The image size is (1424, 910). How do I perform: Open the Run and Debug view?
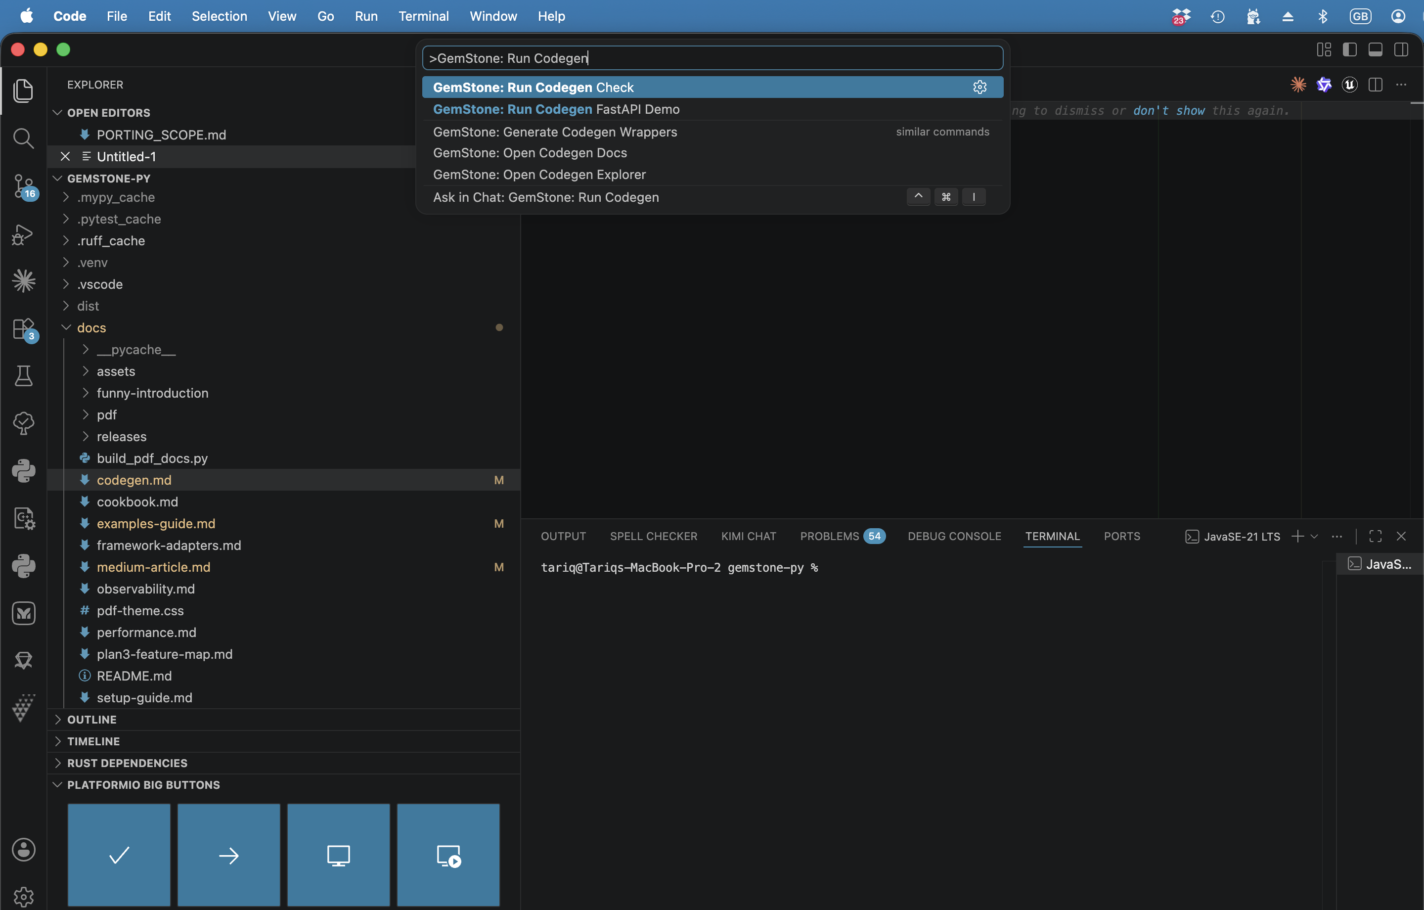click(x=23, y=234)
